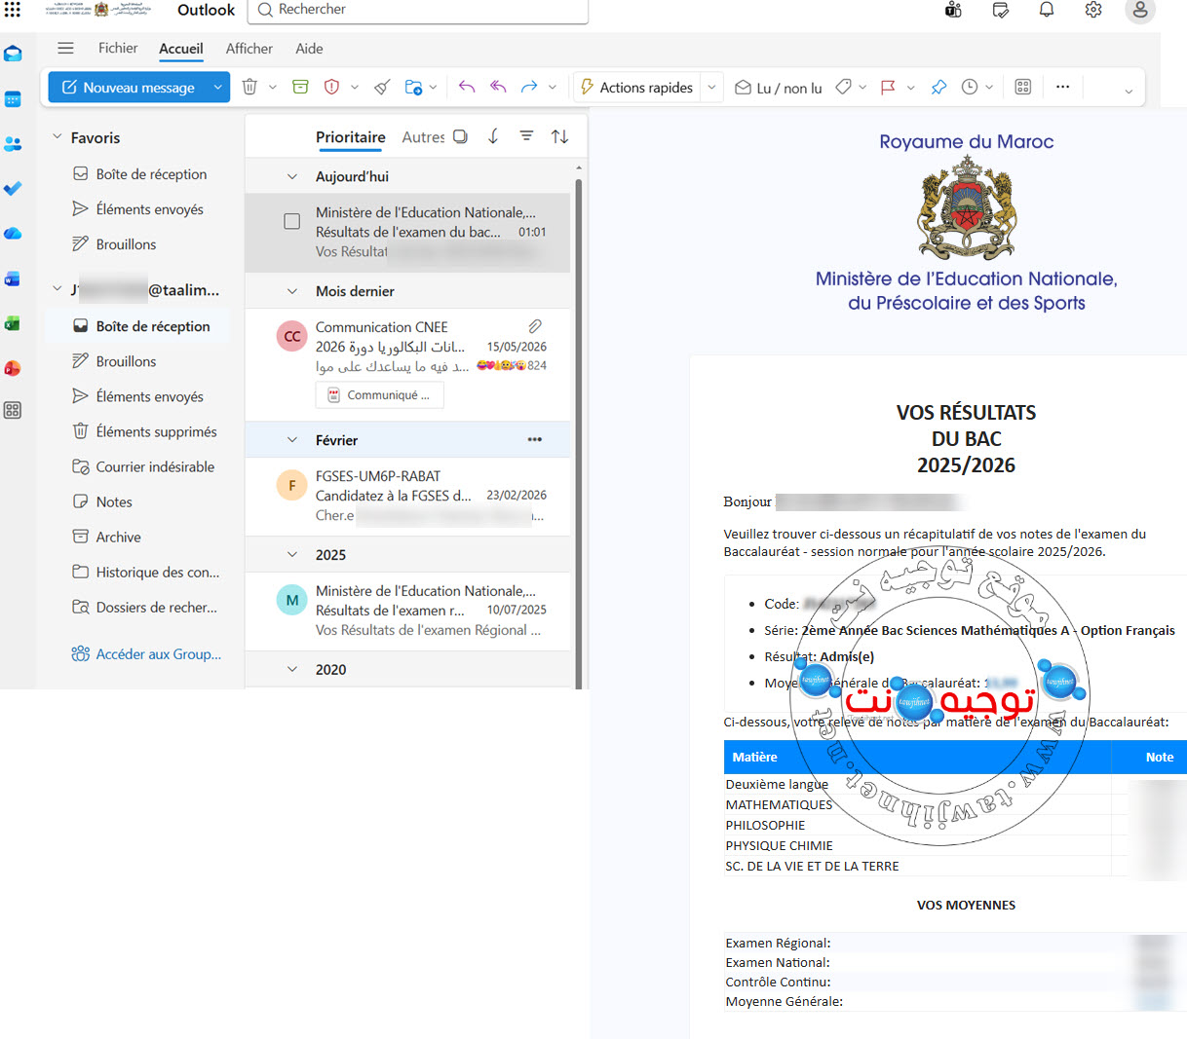Switch to the Afficher tab
This screenshot has height=1039, width=1187.
249,49
